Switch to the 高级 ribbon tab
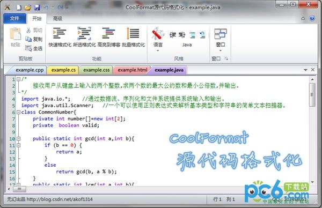Screen dimensions: 322x208 coord(57,19)
